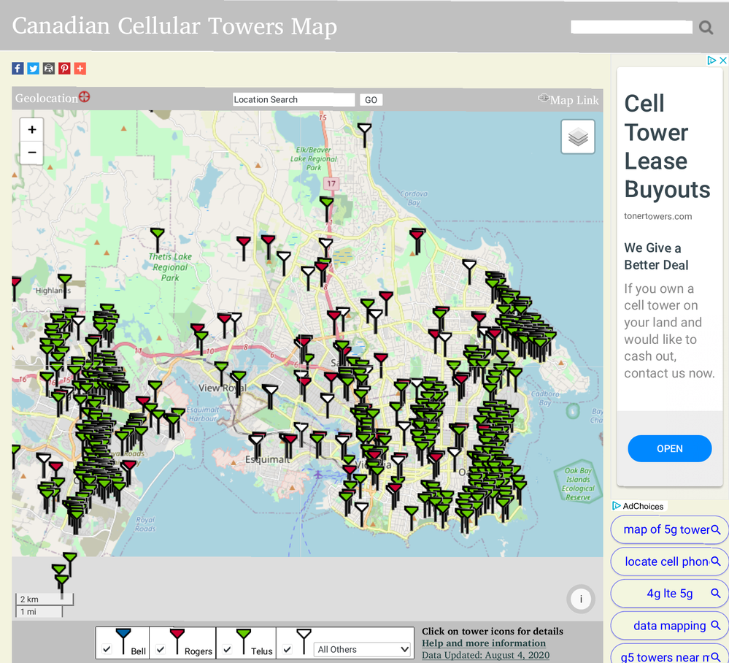This screenshot has height=663, width=729.
Task: Click the Map Link at the map's top right
Action: tap(576, 99)
